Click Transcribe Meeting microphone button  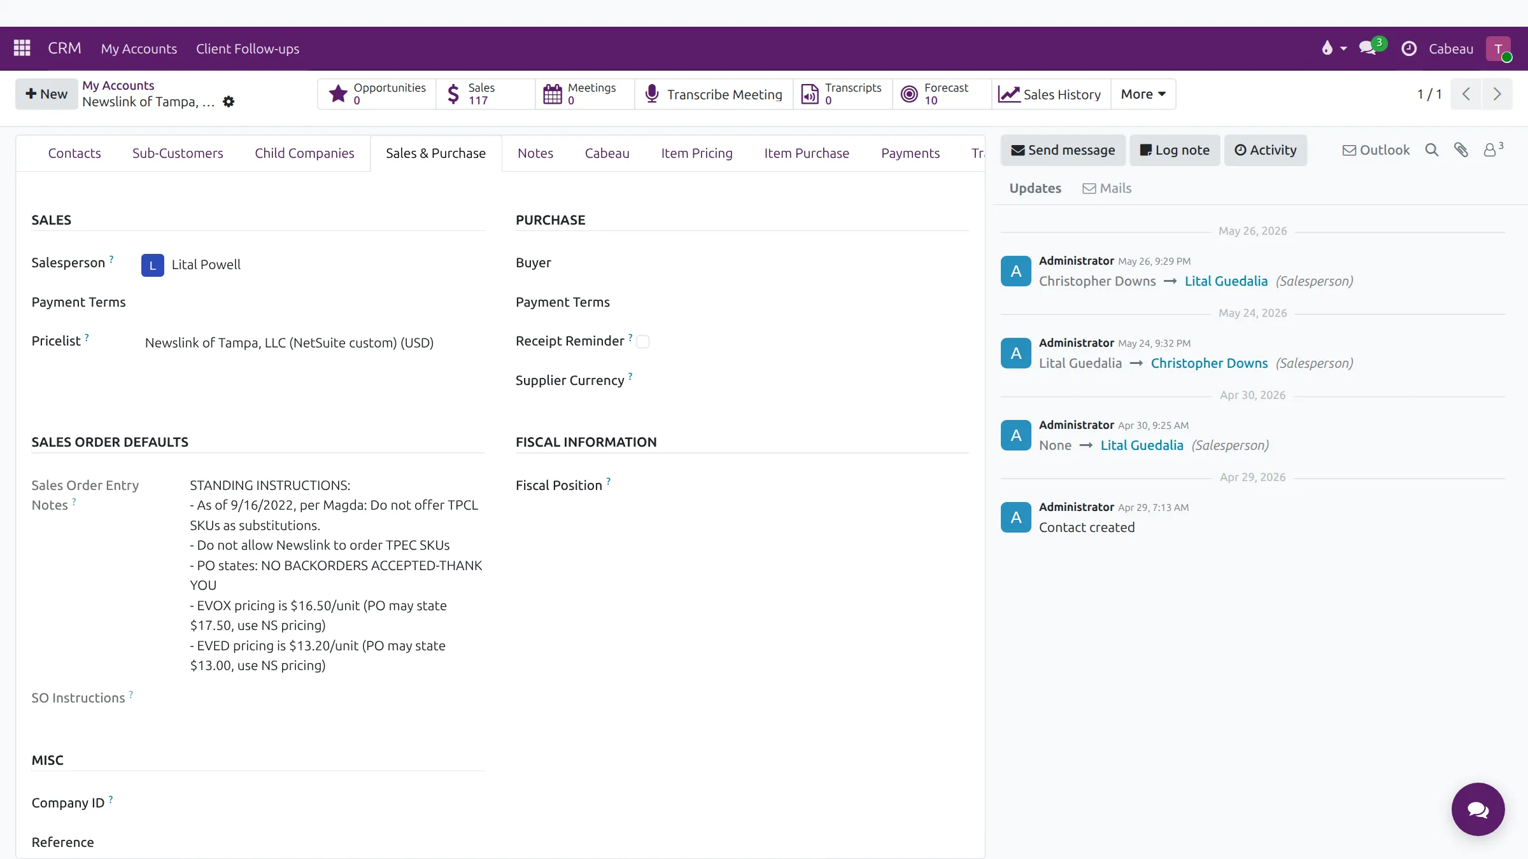(x=714, y=94)
